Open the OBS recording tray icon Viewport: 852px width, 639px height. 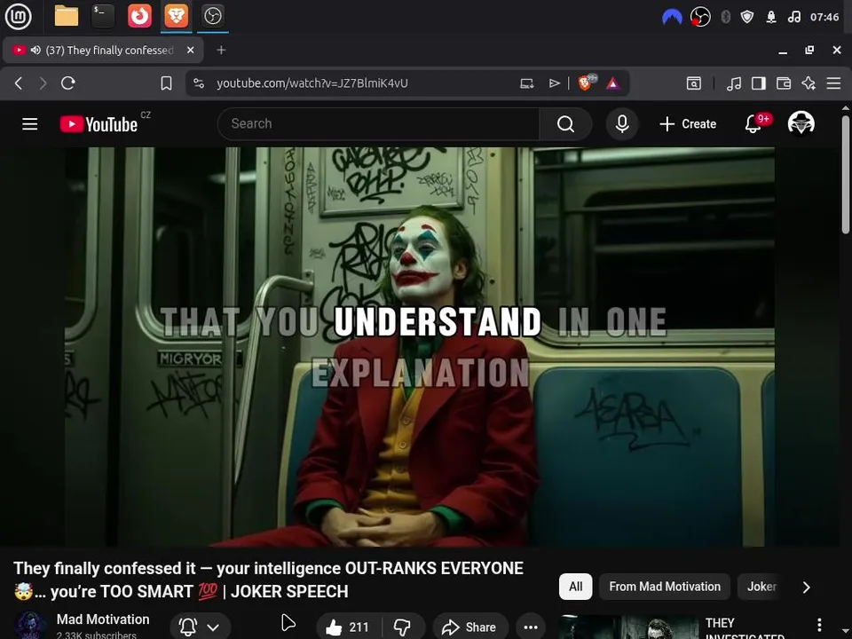(x=700, y=17)
